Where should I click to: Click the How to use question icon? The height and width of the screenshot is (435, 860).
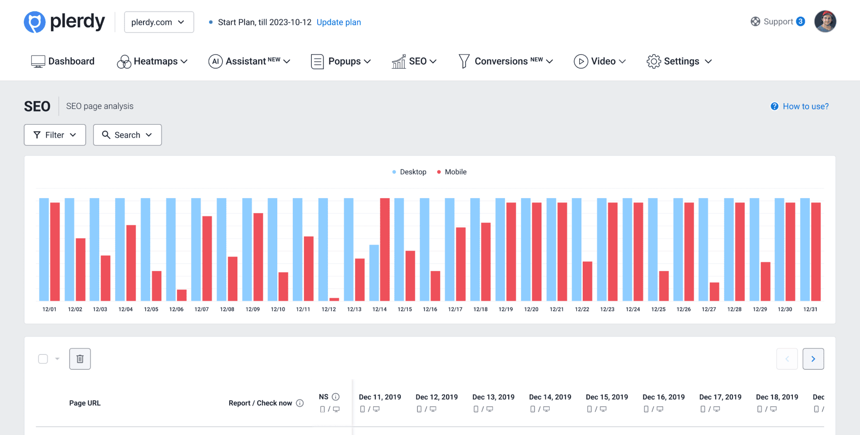[x=774, y=107]
